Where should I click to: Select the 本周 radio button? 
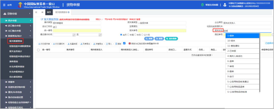128,35
